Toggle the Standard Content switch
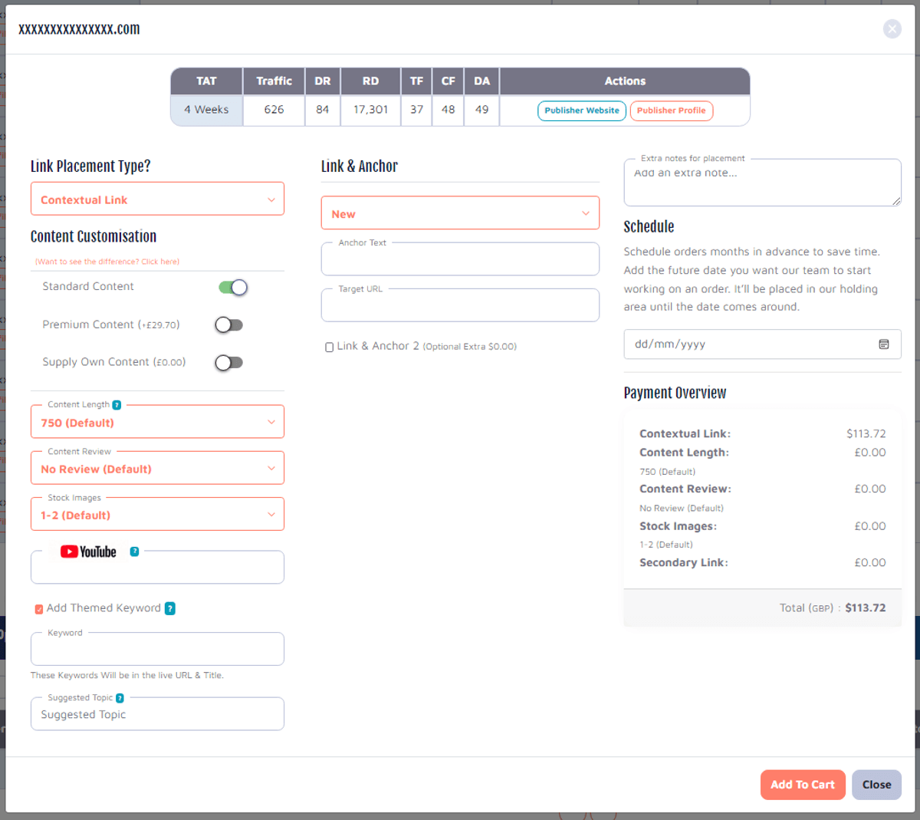 coord(233,288)
